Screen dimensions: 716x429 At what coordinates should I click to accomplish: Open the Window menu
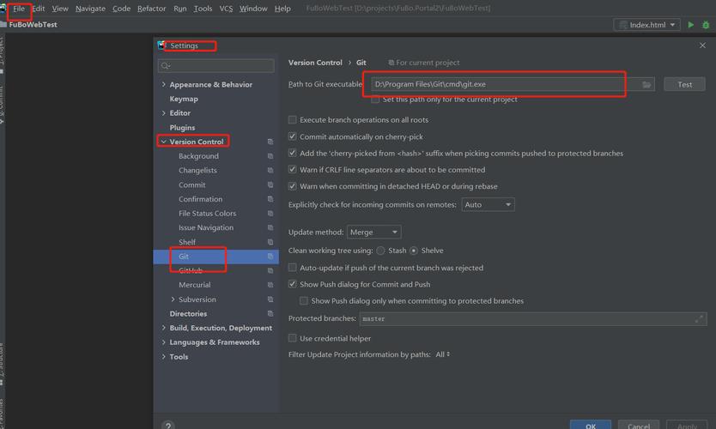click(x=253, y=9)
